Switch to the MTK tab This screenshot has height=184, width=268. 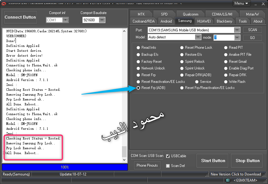point(141,14)
